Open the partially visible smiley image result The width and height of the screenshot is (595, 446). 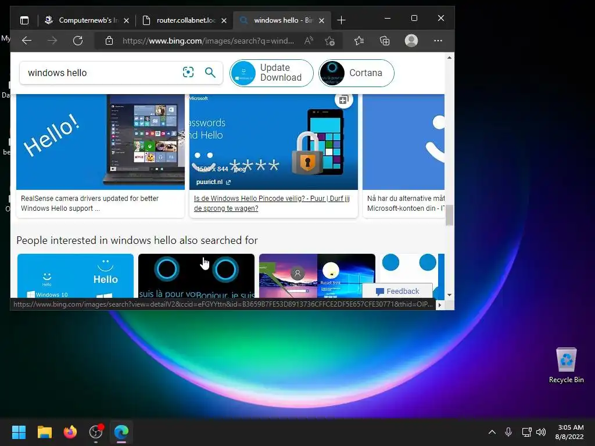403,142
